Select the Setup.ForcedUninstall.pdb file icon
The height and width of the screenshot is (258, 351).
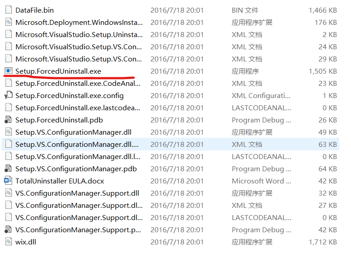[8, 120]
